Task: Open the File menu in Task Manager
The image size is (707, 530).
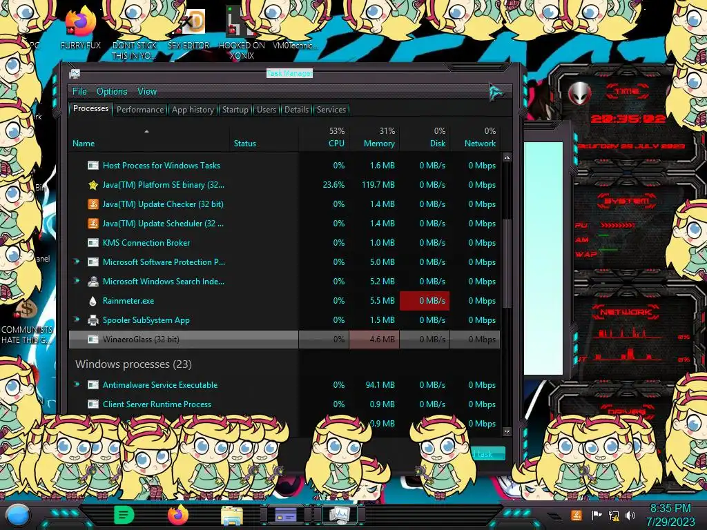Action: click(79, 92)
